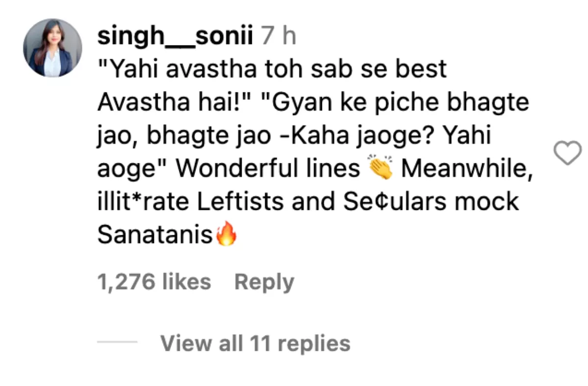Reply to singh__sonii's comment
This screenshot has width=588, height=386.
point(264,282)
